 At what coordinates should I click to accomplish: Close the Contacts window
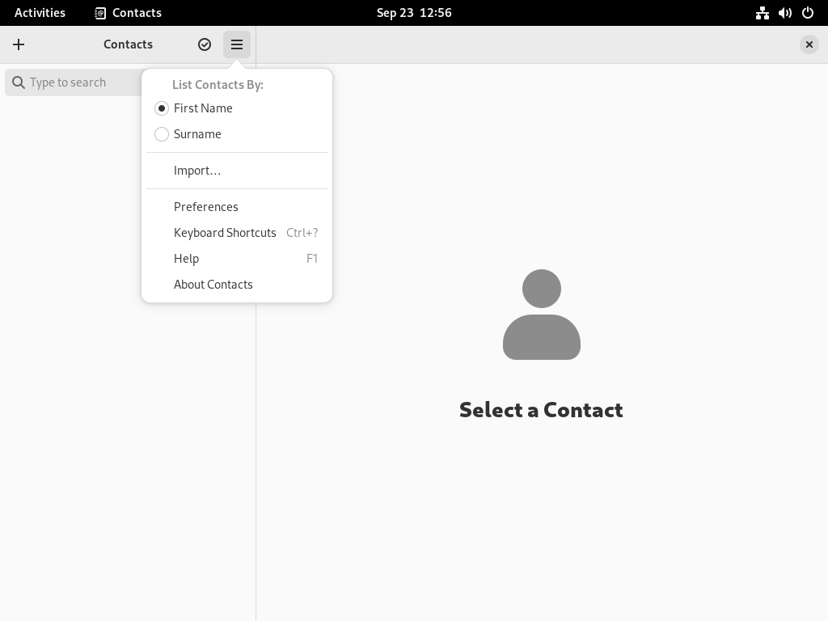pyautogui.click(x=809, y=44)
